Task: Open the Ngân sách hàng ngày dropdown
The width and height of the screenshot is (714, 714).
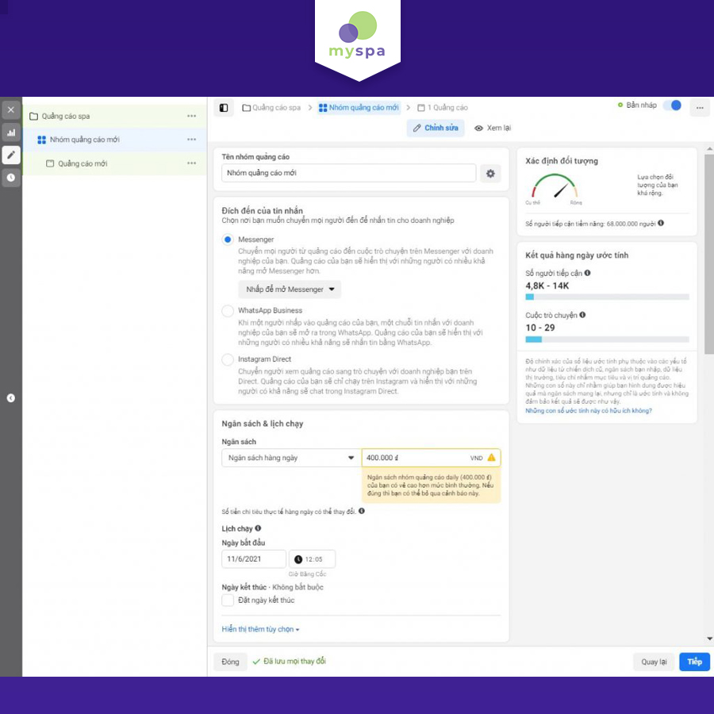Action: (291, 458)
